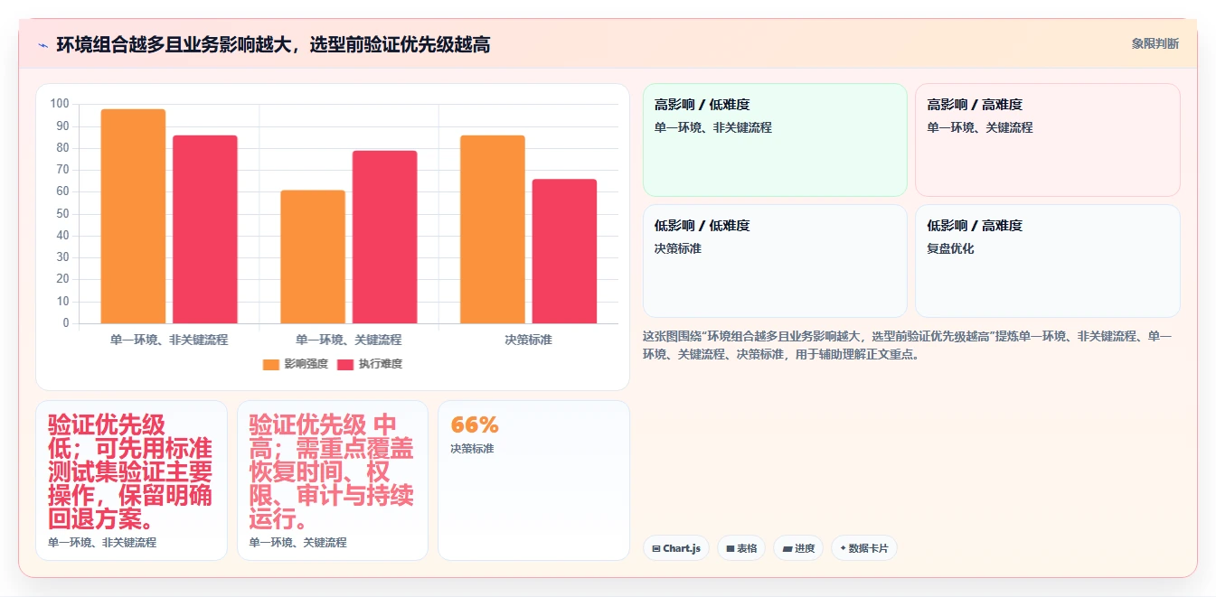The image size is (1216, 597).
Task: Click the 执行难度 legend label
Action: (380, 364)
